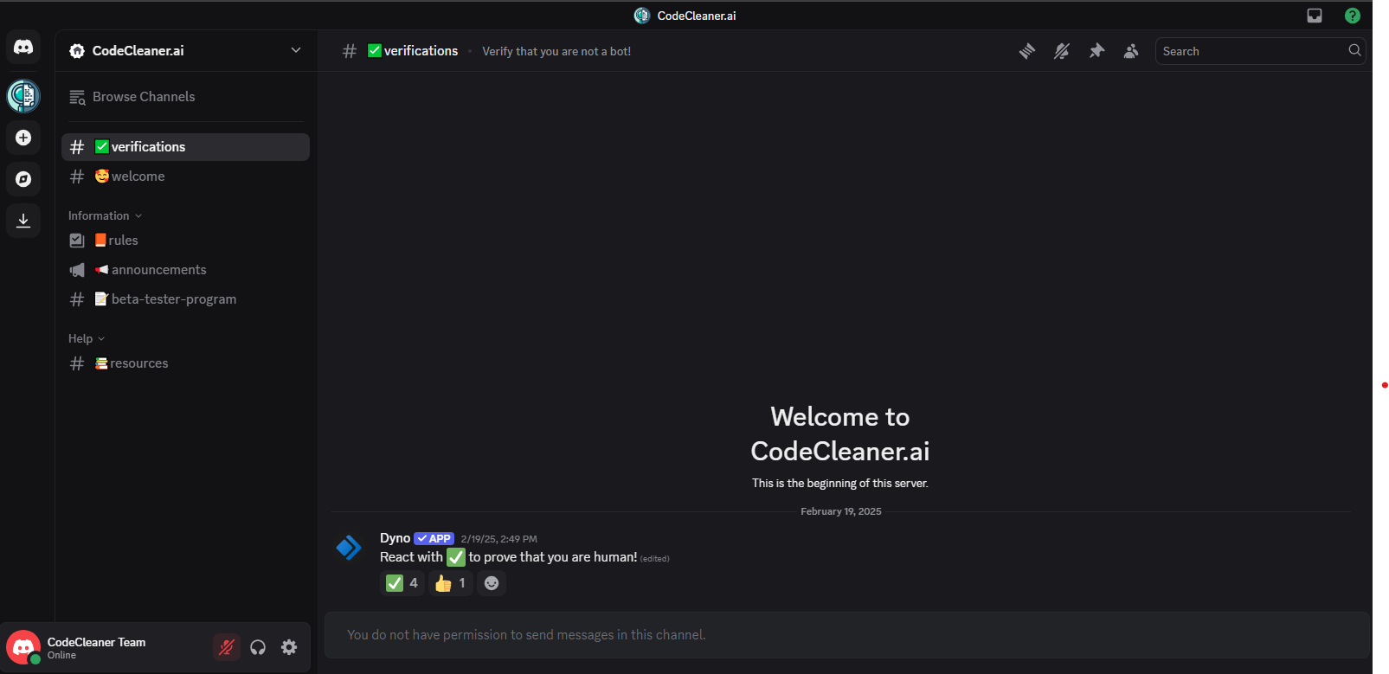Viewport: 1389px width, 674px height.
Task: Unmute microphone in user panel
Action: click(227, 647)
